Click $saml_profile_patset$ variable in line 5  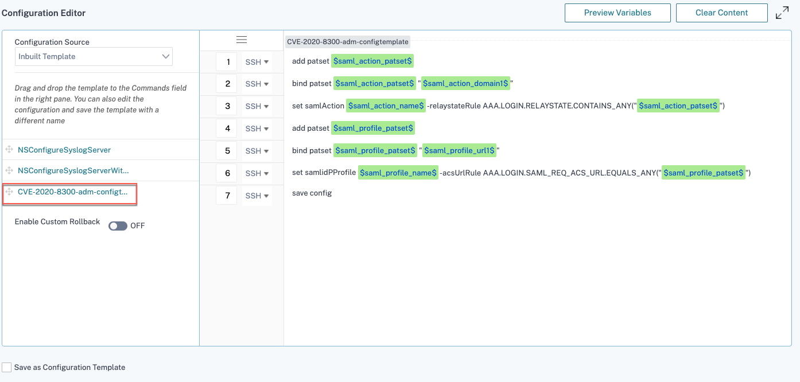tap(375, 150)
